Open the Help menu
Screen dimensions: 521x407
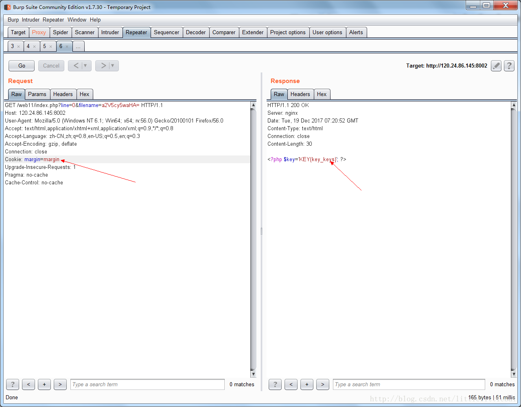[x=95, y=20]
